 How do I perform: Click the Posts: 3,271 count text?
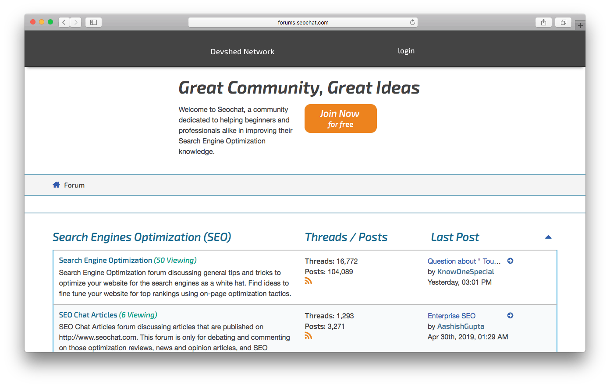(325, 326)
